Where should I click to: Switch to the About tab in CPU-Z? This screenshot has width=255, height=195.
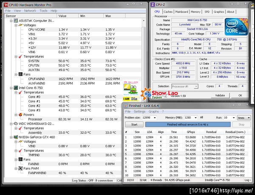coord(231,12)
